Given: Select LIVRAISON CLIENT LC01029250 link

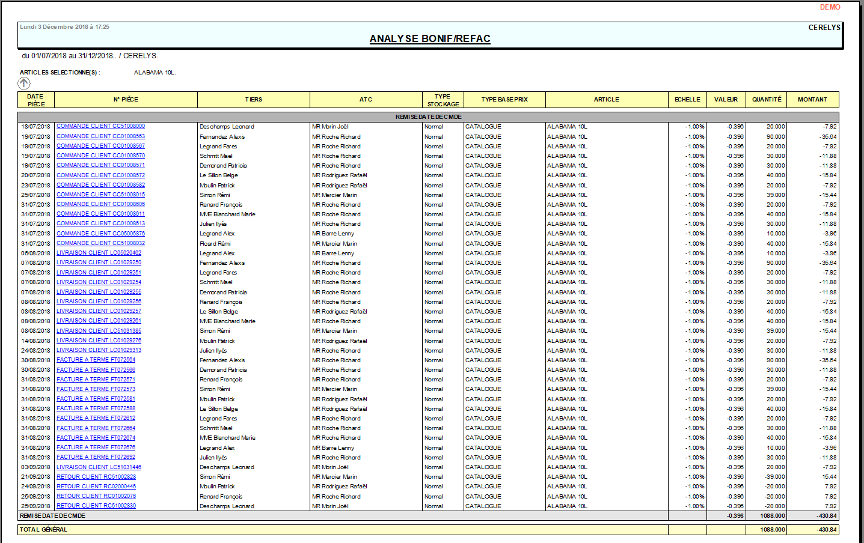Looking at the screenshot, I should click(99, 262).
